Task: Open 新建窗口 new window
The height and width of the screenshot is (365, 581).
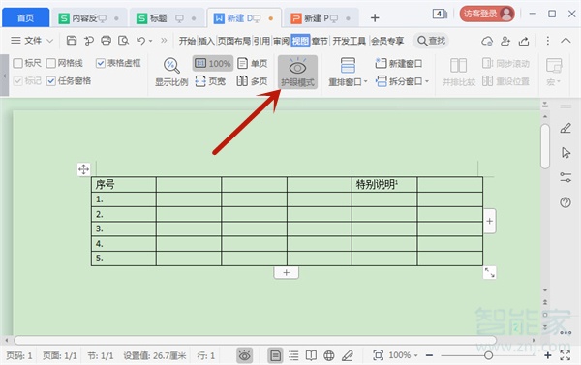Action: [399, 63]
